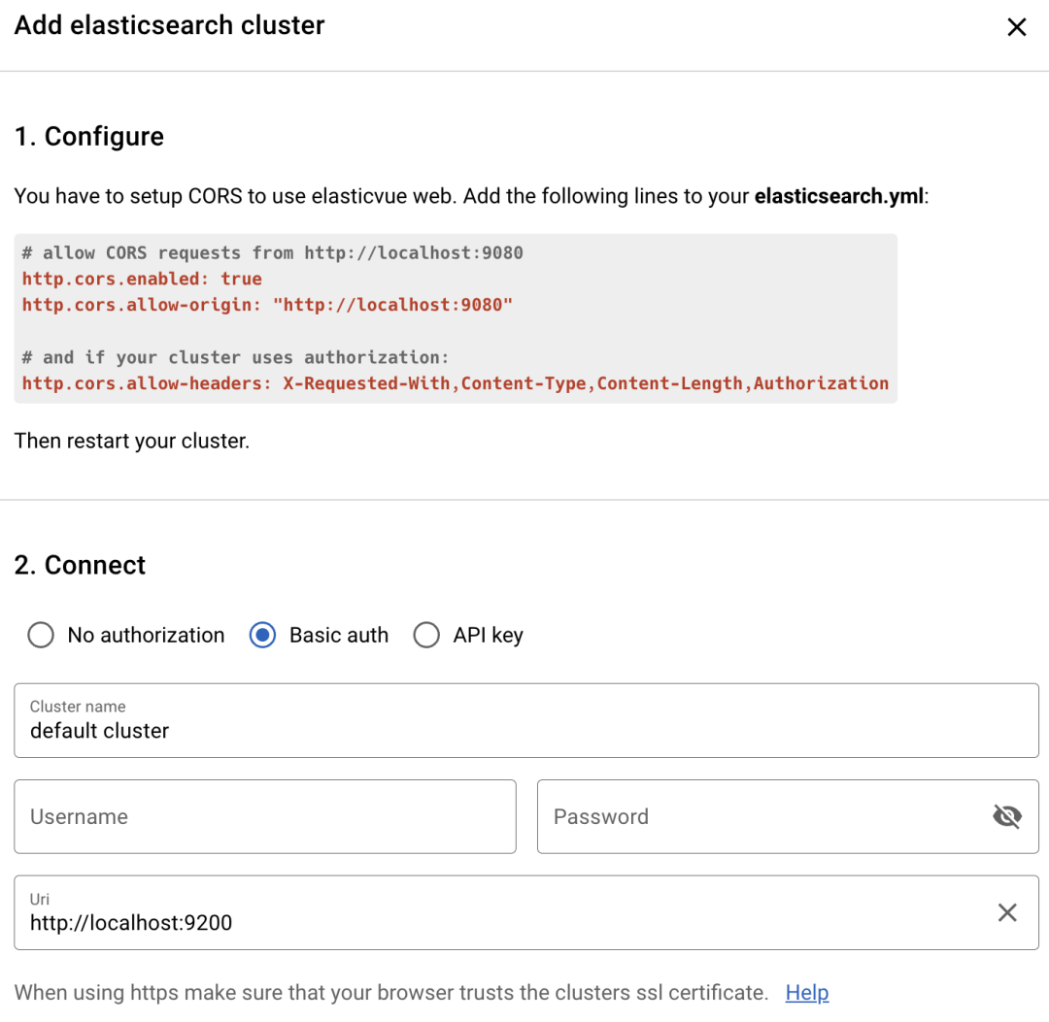Close the Add elasticsearch cluster dialog

click(1016, 27)
